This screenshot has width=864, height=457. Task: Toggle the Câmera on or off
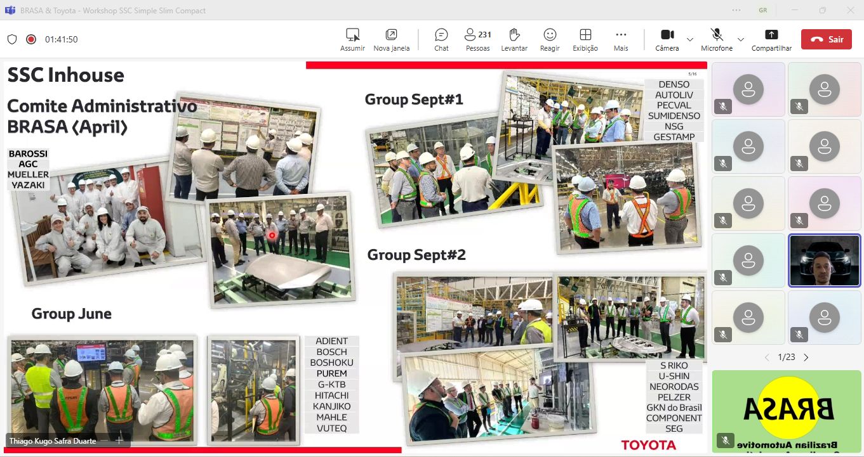point(667,35)
